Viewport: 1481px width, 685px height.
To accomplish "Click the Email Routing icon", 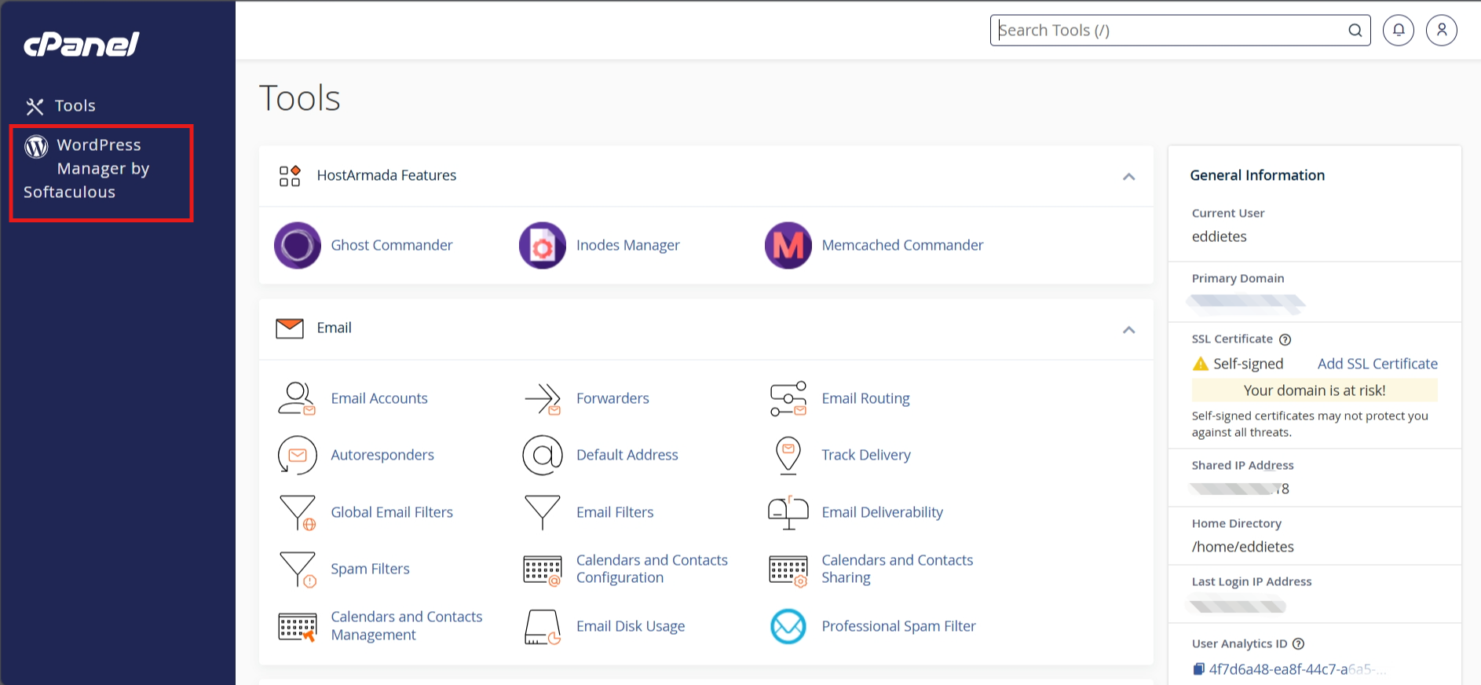I will [788, 398].
